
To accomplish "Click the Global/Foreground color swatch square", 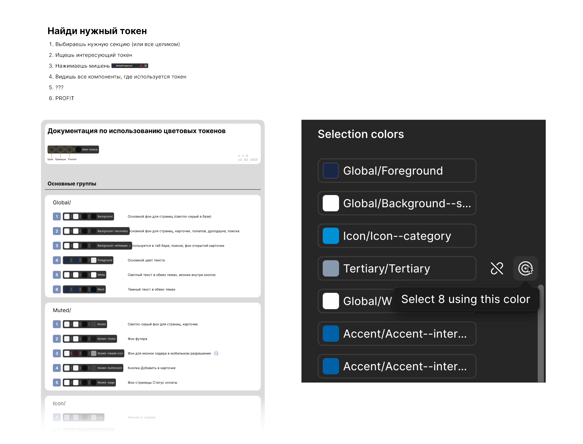I will (330, 170).
